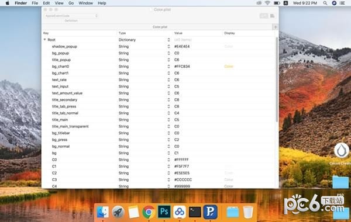Open the View menu
351x222 pixels.
(x=59, y=3)
